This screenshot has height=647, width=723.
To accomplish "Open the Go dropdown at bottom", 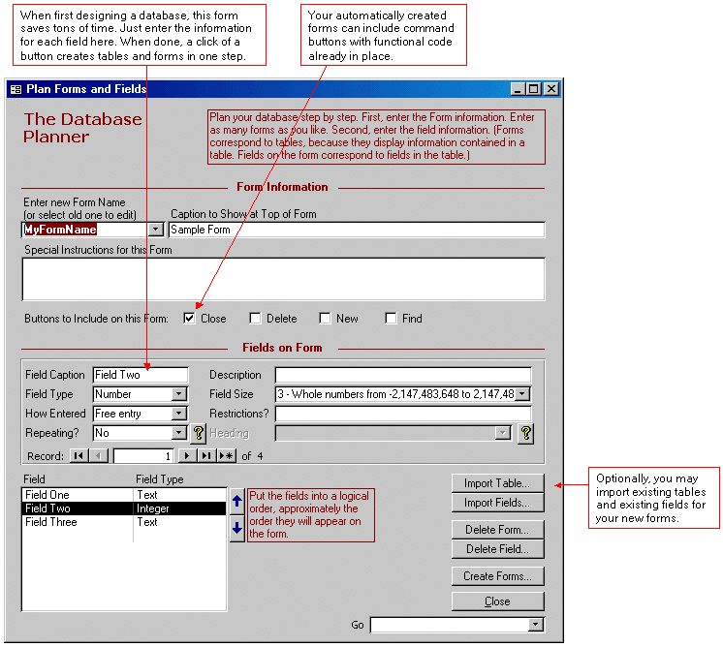I will 536,625.
